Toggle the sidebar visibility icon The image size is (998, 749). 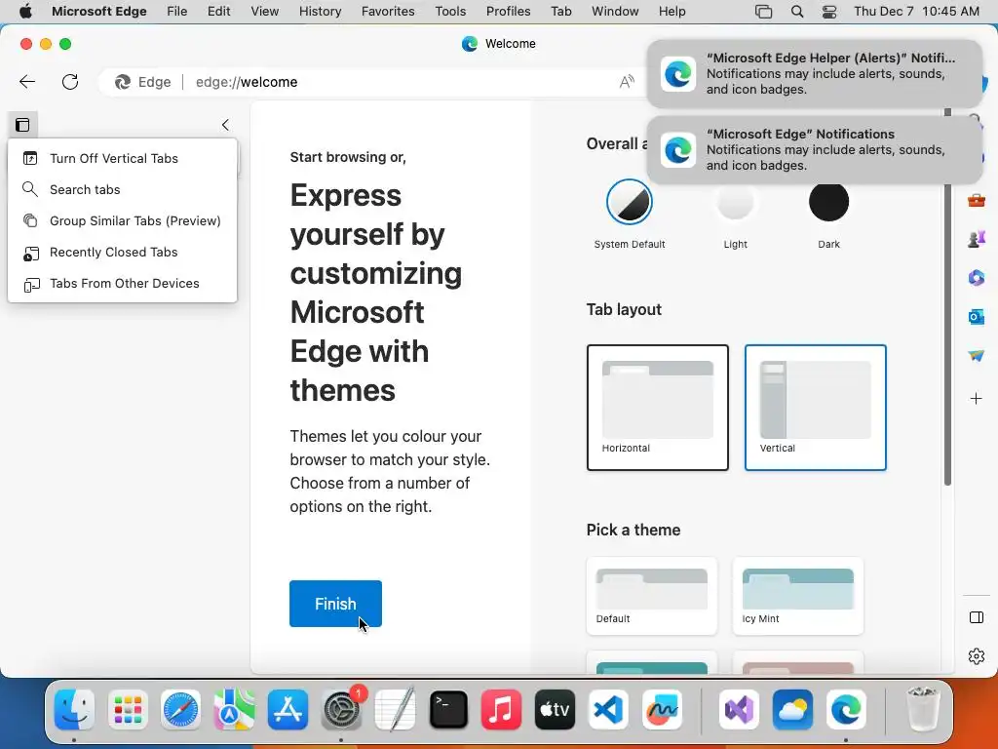click(977, 617)
